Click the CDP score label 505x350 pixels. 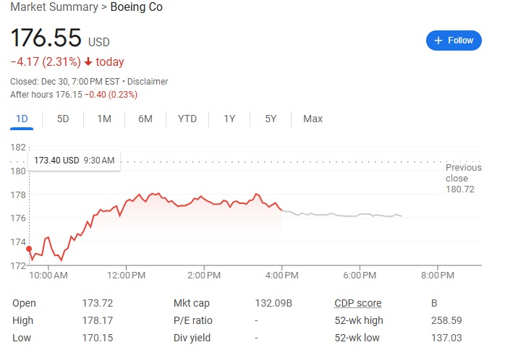(357, 303)
